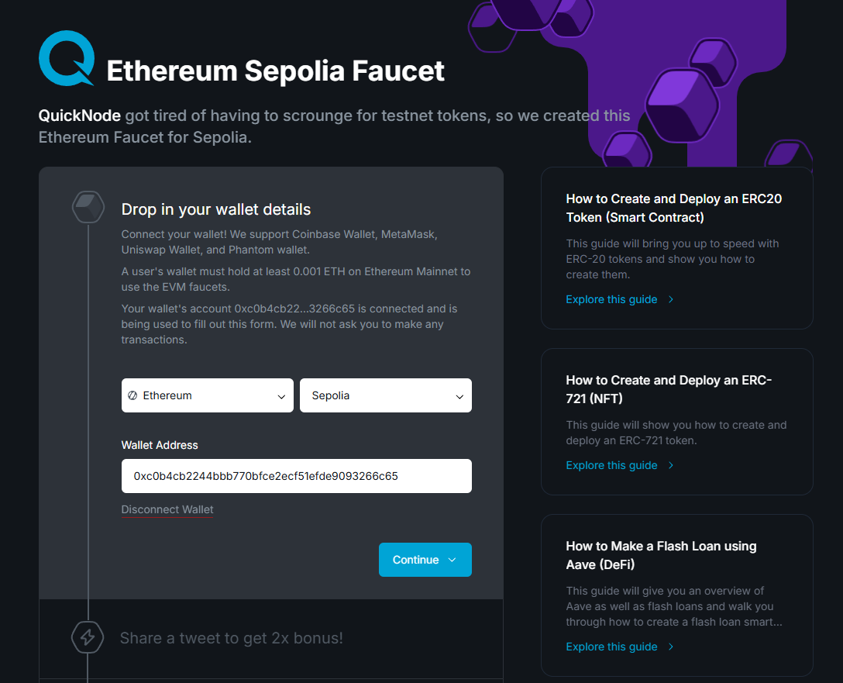Click the chevron inside Continue button
843x683 pixels.
452,560
